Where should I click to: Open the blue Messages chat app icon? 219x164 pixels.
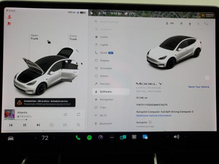[145, 137]
